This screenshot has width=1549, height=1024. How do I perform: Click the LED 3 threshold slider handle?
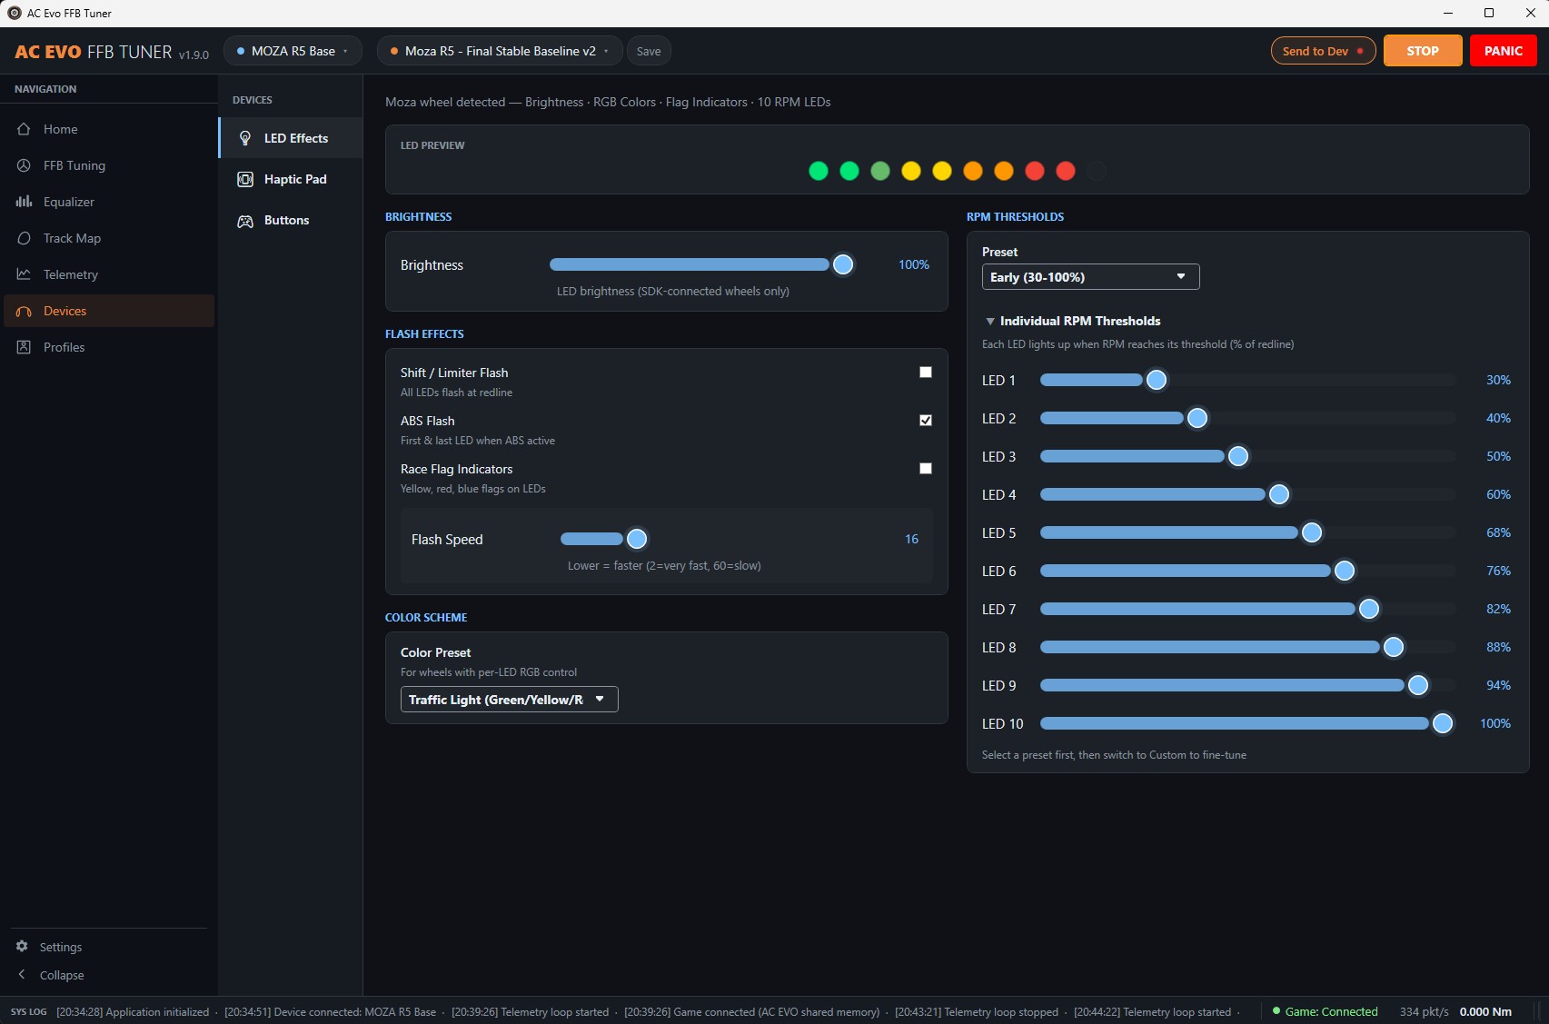coord(1238,456)
